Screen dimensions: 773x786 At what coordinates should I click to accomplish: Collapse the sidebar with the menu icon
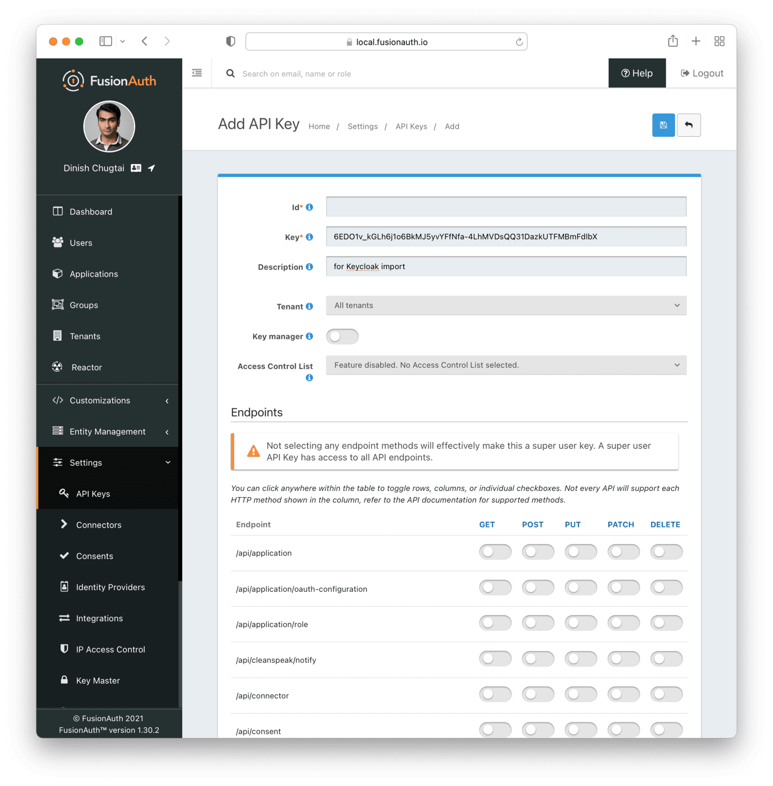(x=197, y=73)
